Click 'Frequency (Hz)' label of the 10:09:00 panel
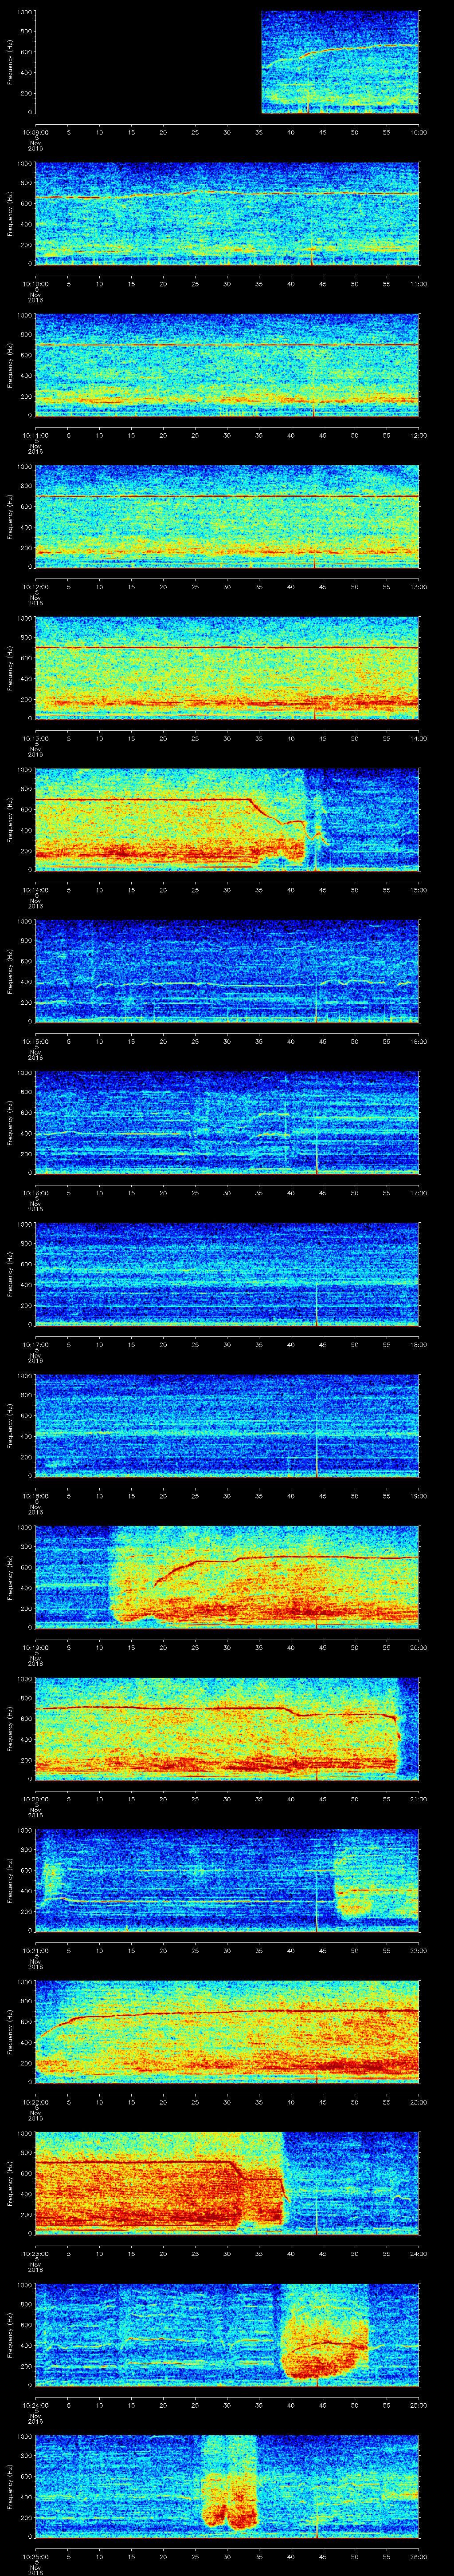This screenshot has width=454, height=2576. click(11, 62)
